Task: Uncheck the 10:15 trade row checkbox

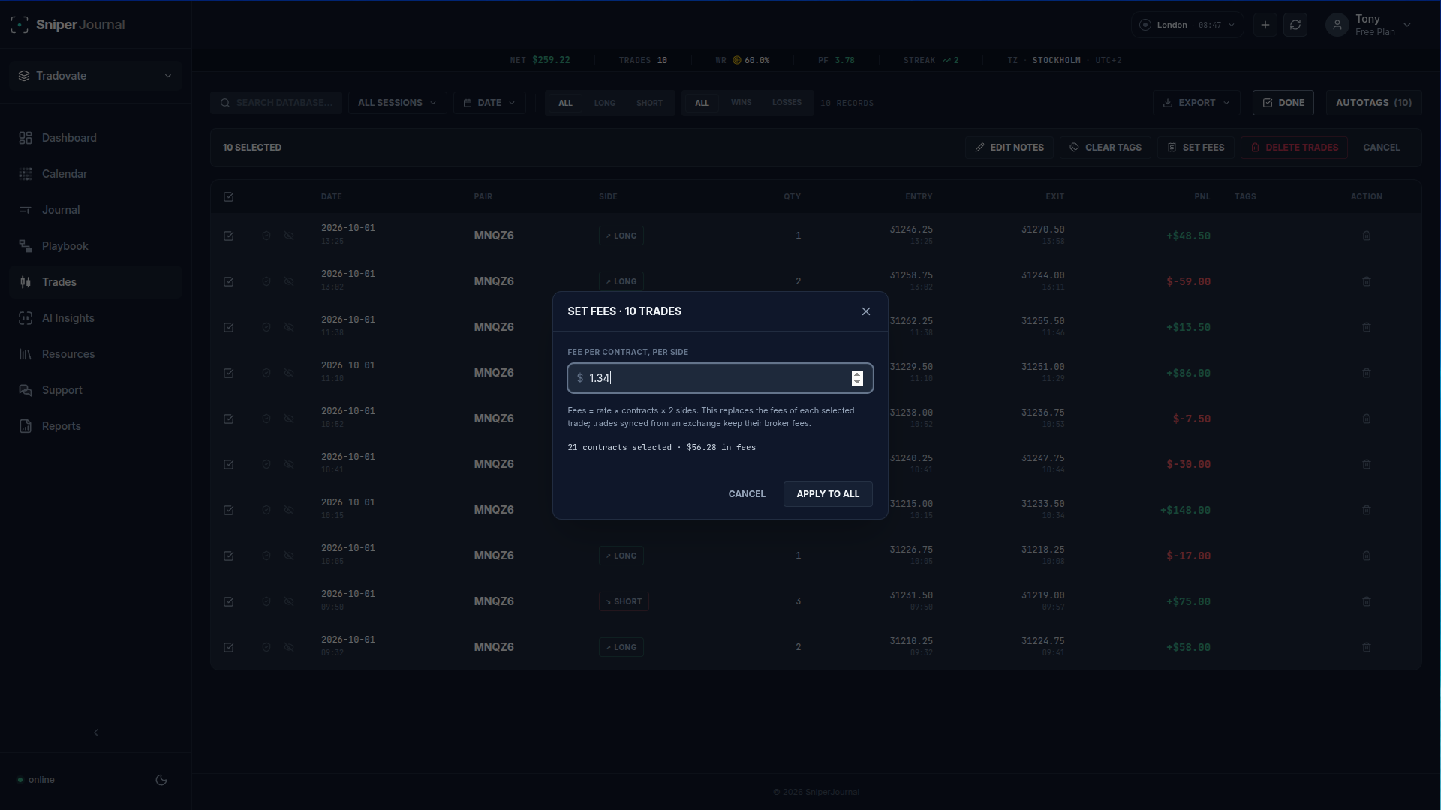Action: [x=229, y=510]
